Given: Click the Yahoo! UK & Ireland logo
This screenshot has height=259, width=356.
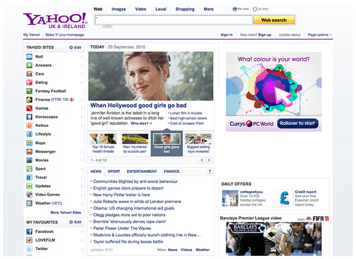Looking at the screenshot, I should 55,20.
